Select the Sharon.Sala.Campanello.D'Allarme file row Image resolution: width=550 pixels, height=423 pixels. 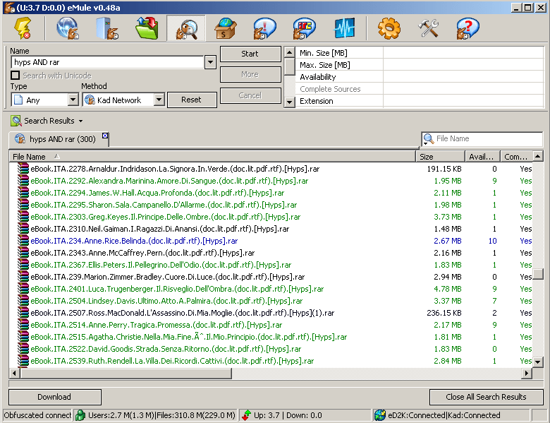coord(271,205)
